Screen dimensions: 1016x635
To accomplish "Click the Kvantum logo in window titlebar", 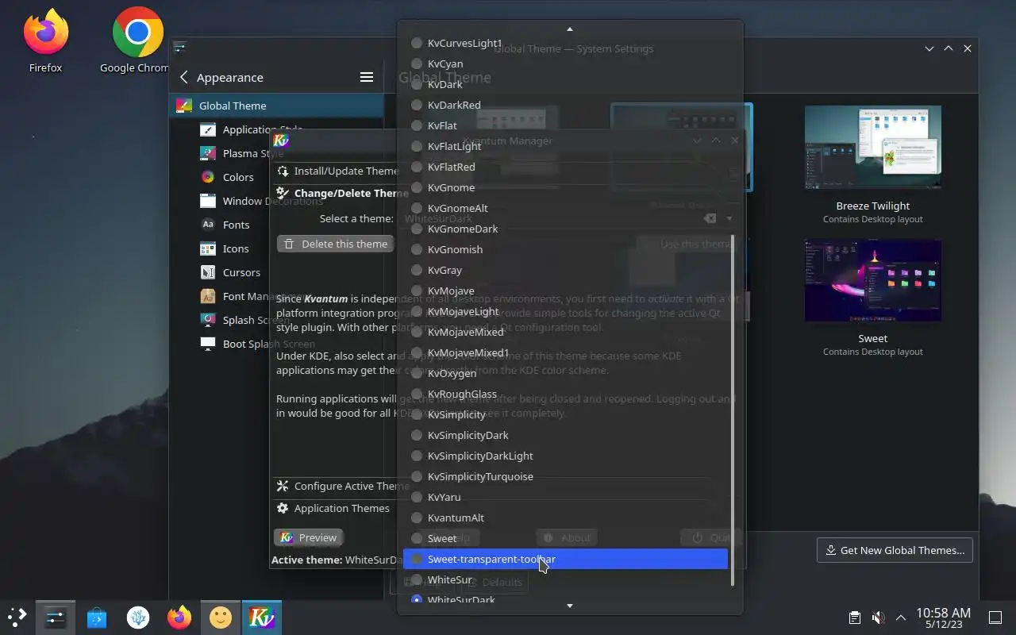I will 281,140.
